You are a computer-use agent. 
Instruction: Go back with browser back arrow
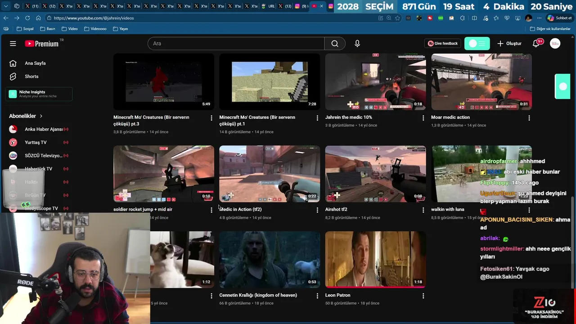(6, 18)
